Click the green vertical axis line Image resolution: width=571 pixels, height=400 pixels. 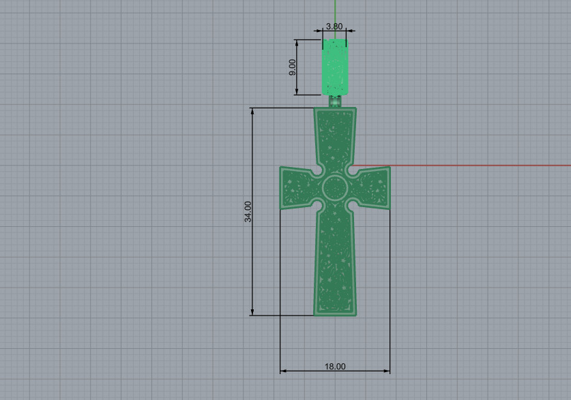(335, 18)
